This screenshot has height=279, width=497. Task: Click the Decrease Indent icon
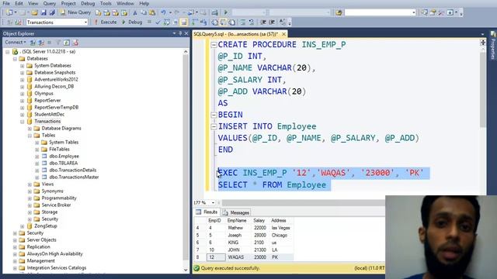coord(262,22)
